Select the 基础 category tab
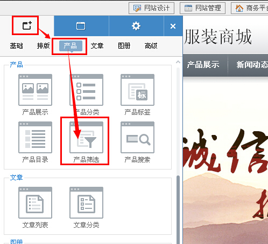 [16, 46]
